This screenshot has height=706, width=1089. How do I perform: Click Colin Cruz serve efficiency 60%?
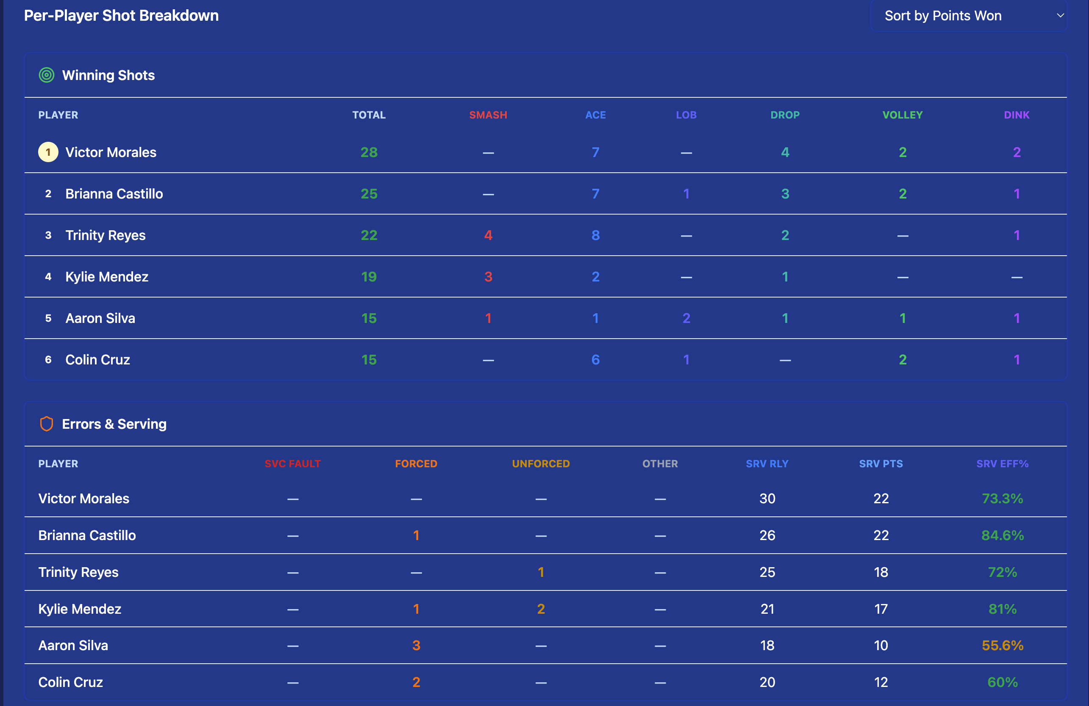pos(1002,682)
